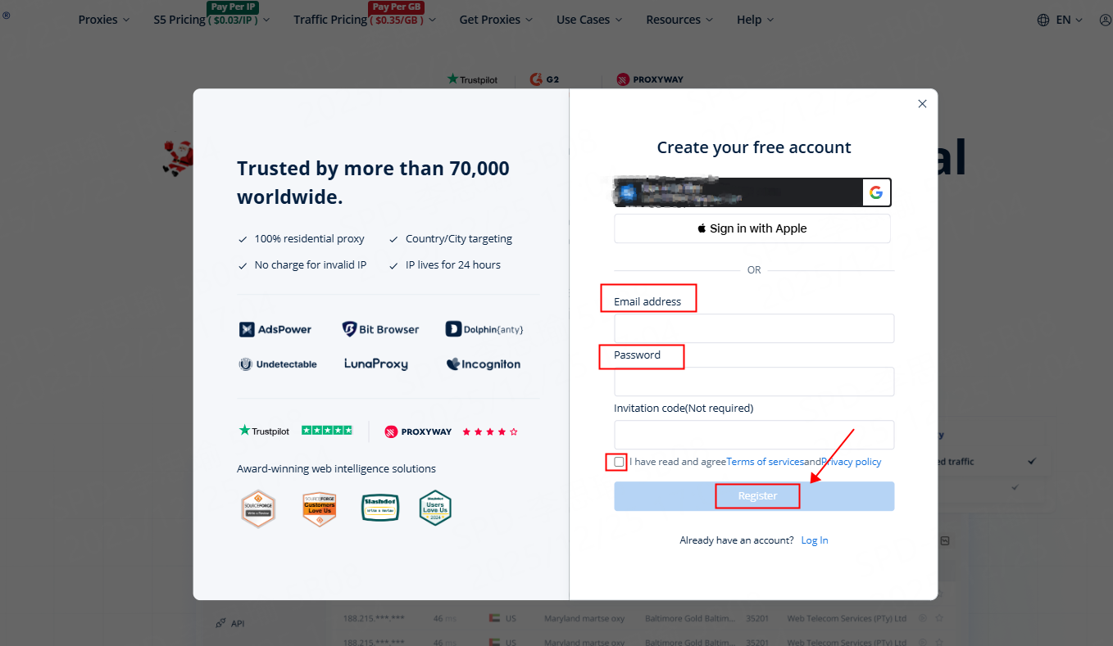The height and width of the screenshot is (646, 1113).
Task: Close the registration dialog
Action: (922, 104)
